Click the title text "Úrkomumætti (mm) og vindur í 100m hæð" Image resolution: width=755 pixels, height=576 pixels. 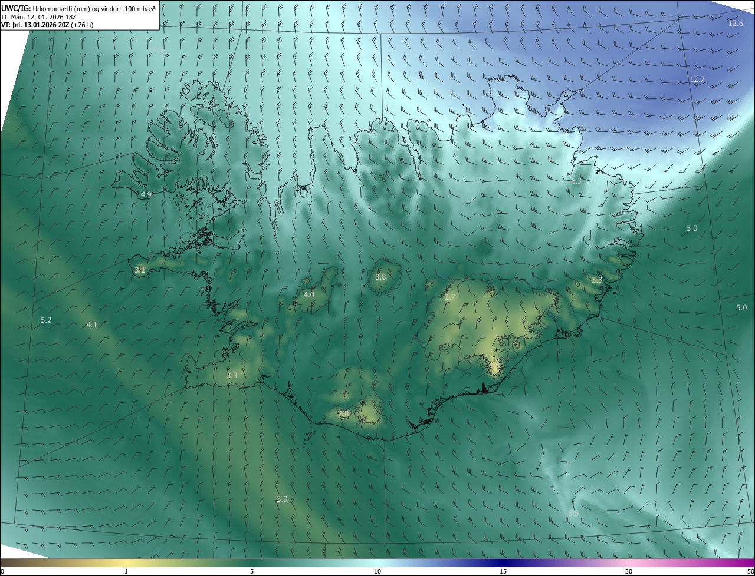coord(94,8)
